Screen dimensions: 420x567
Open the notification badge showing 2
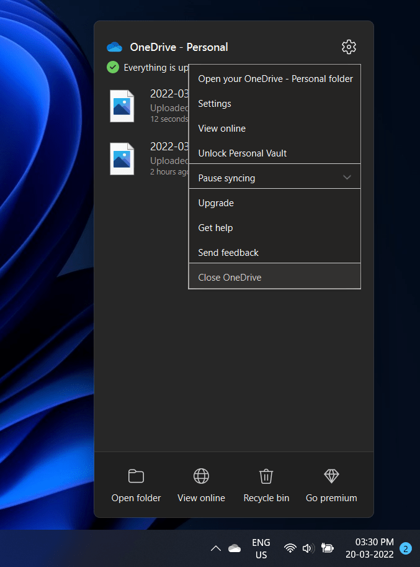(x=406, y=548)
